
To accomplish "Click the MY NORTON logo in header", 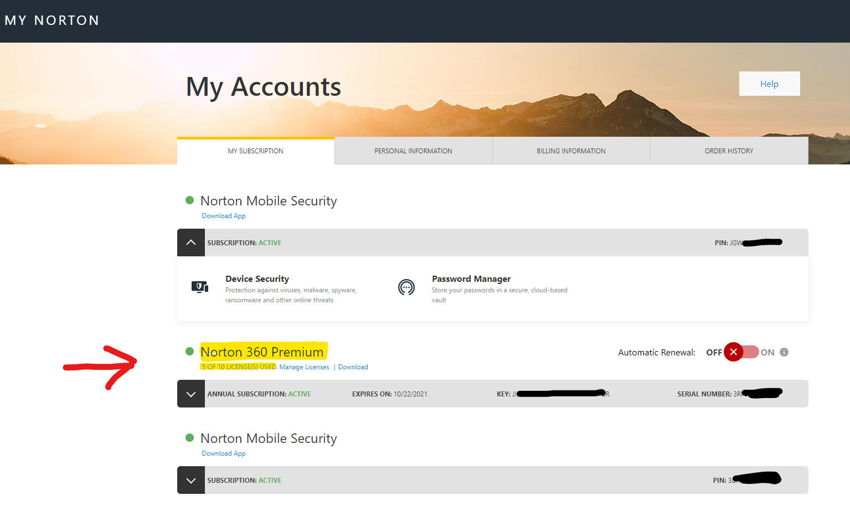I will [x=52, y=20].
